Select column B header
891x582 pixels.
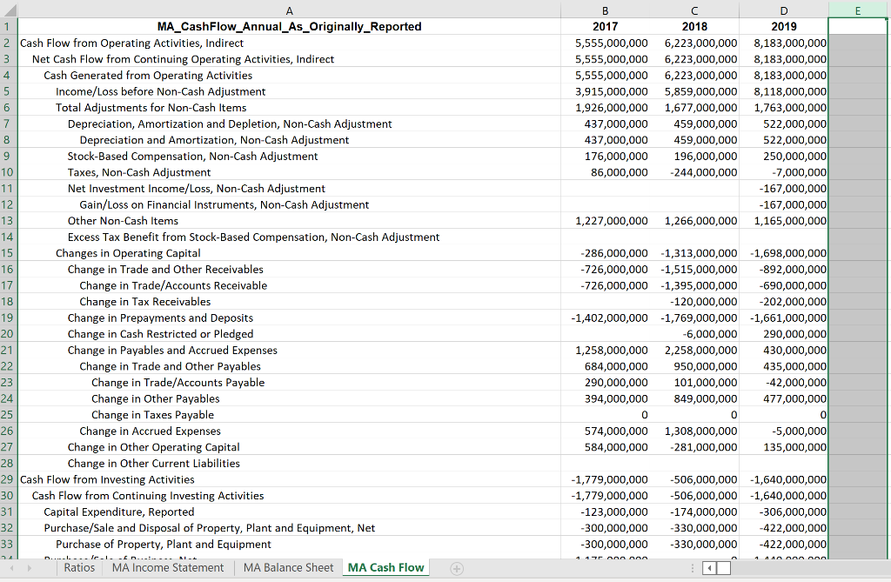click(606, 10)
